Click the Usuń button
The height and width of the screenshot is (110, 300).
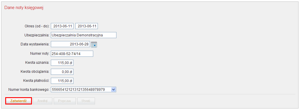(86, 101)
